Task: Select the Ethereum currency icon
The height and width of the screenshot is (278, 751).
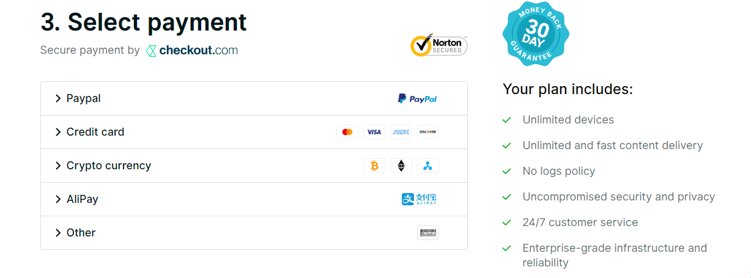Action: (401, 166)
